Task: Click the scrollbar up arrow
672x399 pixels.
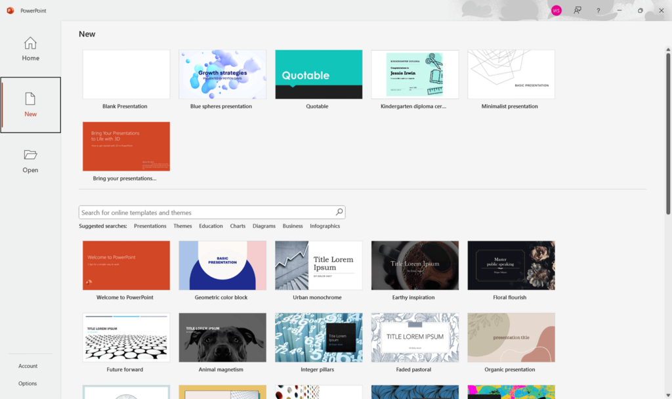Action: [667, 49]
